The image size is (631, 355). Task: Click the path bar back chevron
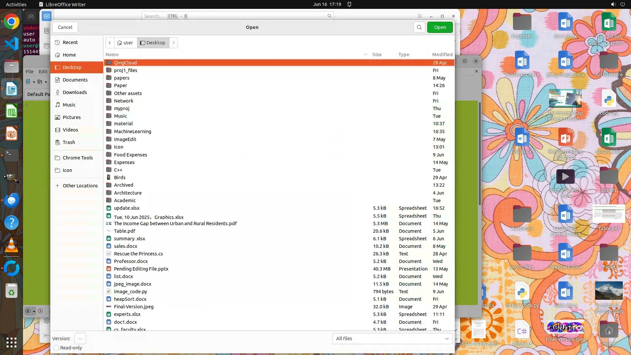point(110,43)
